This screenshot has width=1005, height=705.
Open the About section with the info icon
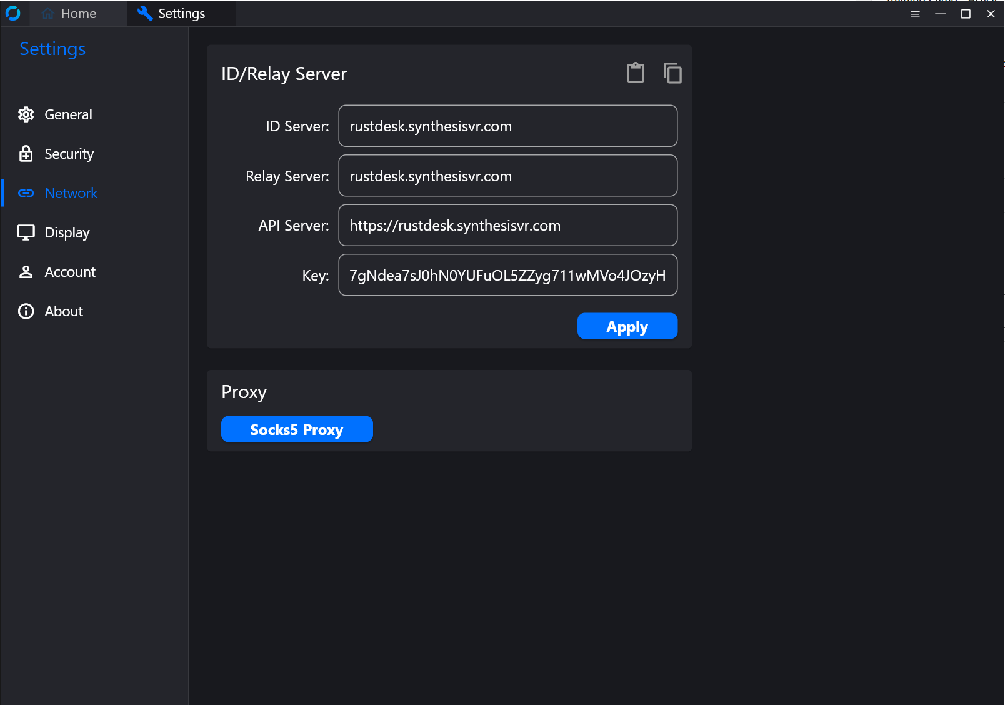26,311
